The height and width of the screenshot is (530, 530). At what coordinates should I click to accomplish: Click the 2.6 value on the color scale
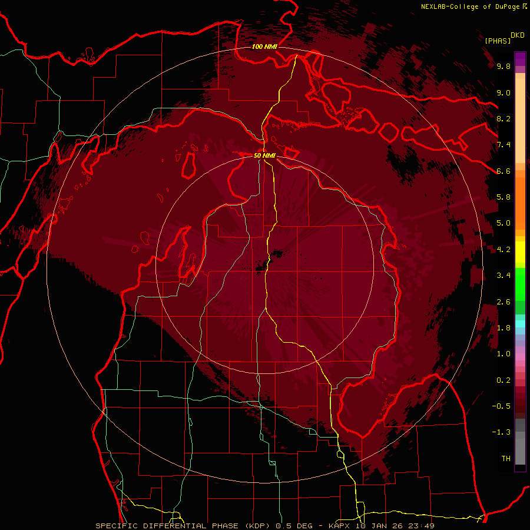click(x=503, y=302)
